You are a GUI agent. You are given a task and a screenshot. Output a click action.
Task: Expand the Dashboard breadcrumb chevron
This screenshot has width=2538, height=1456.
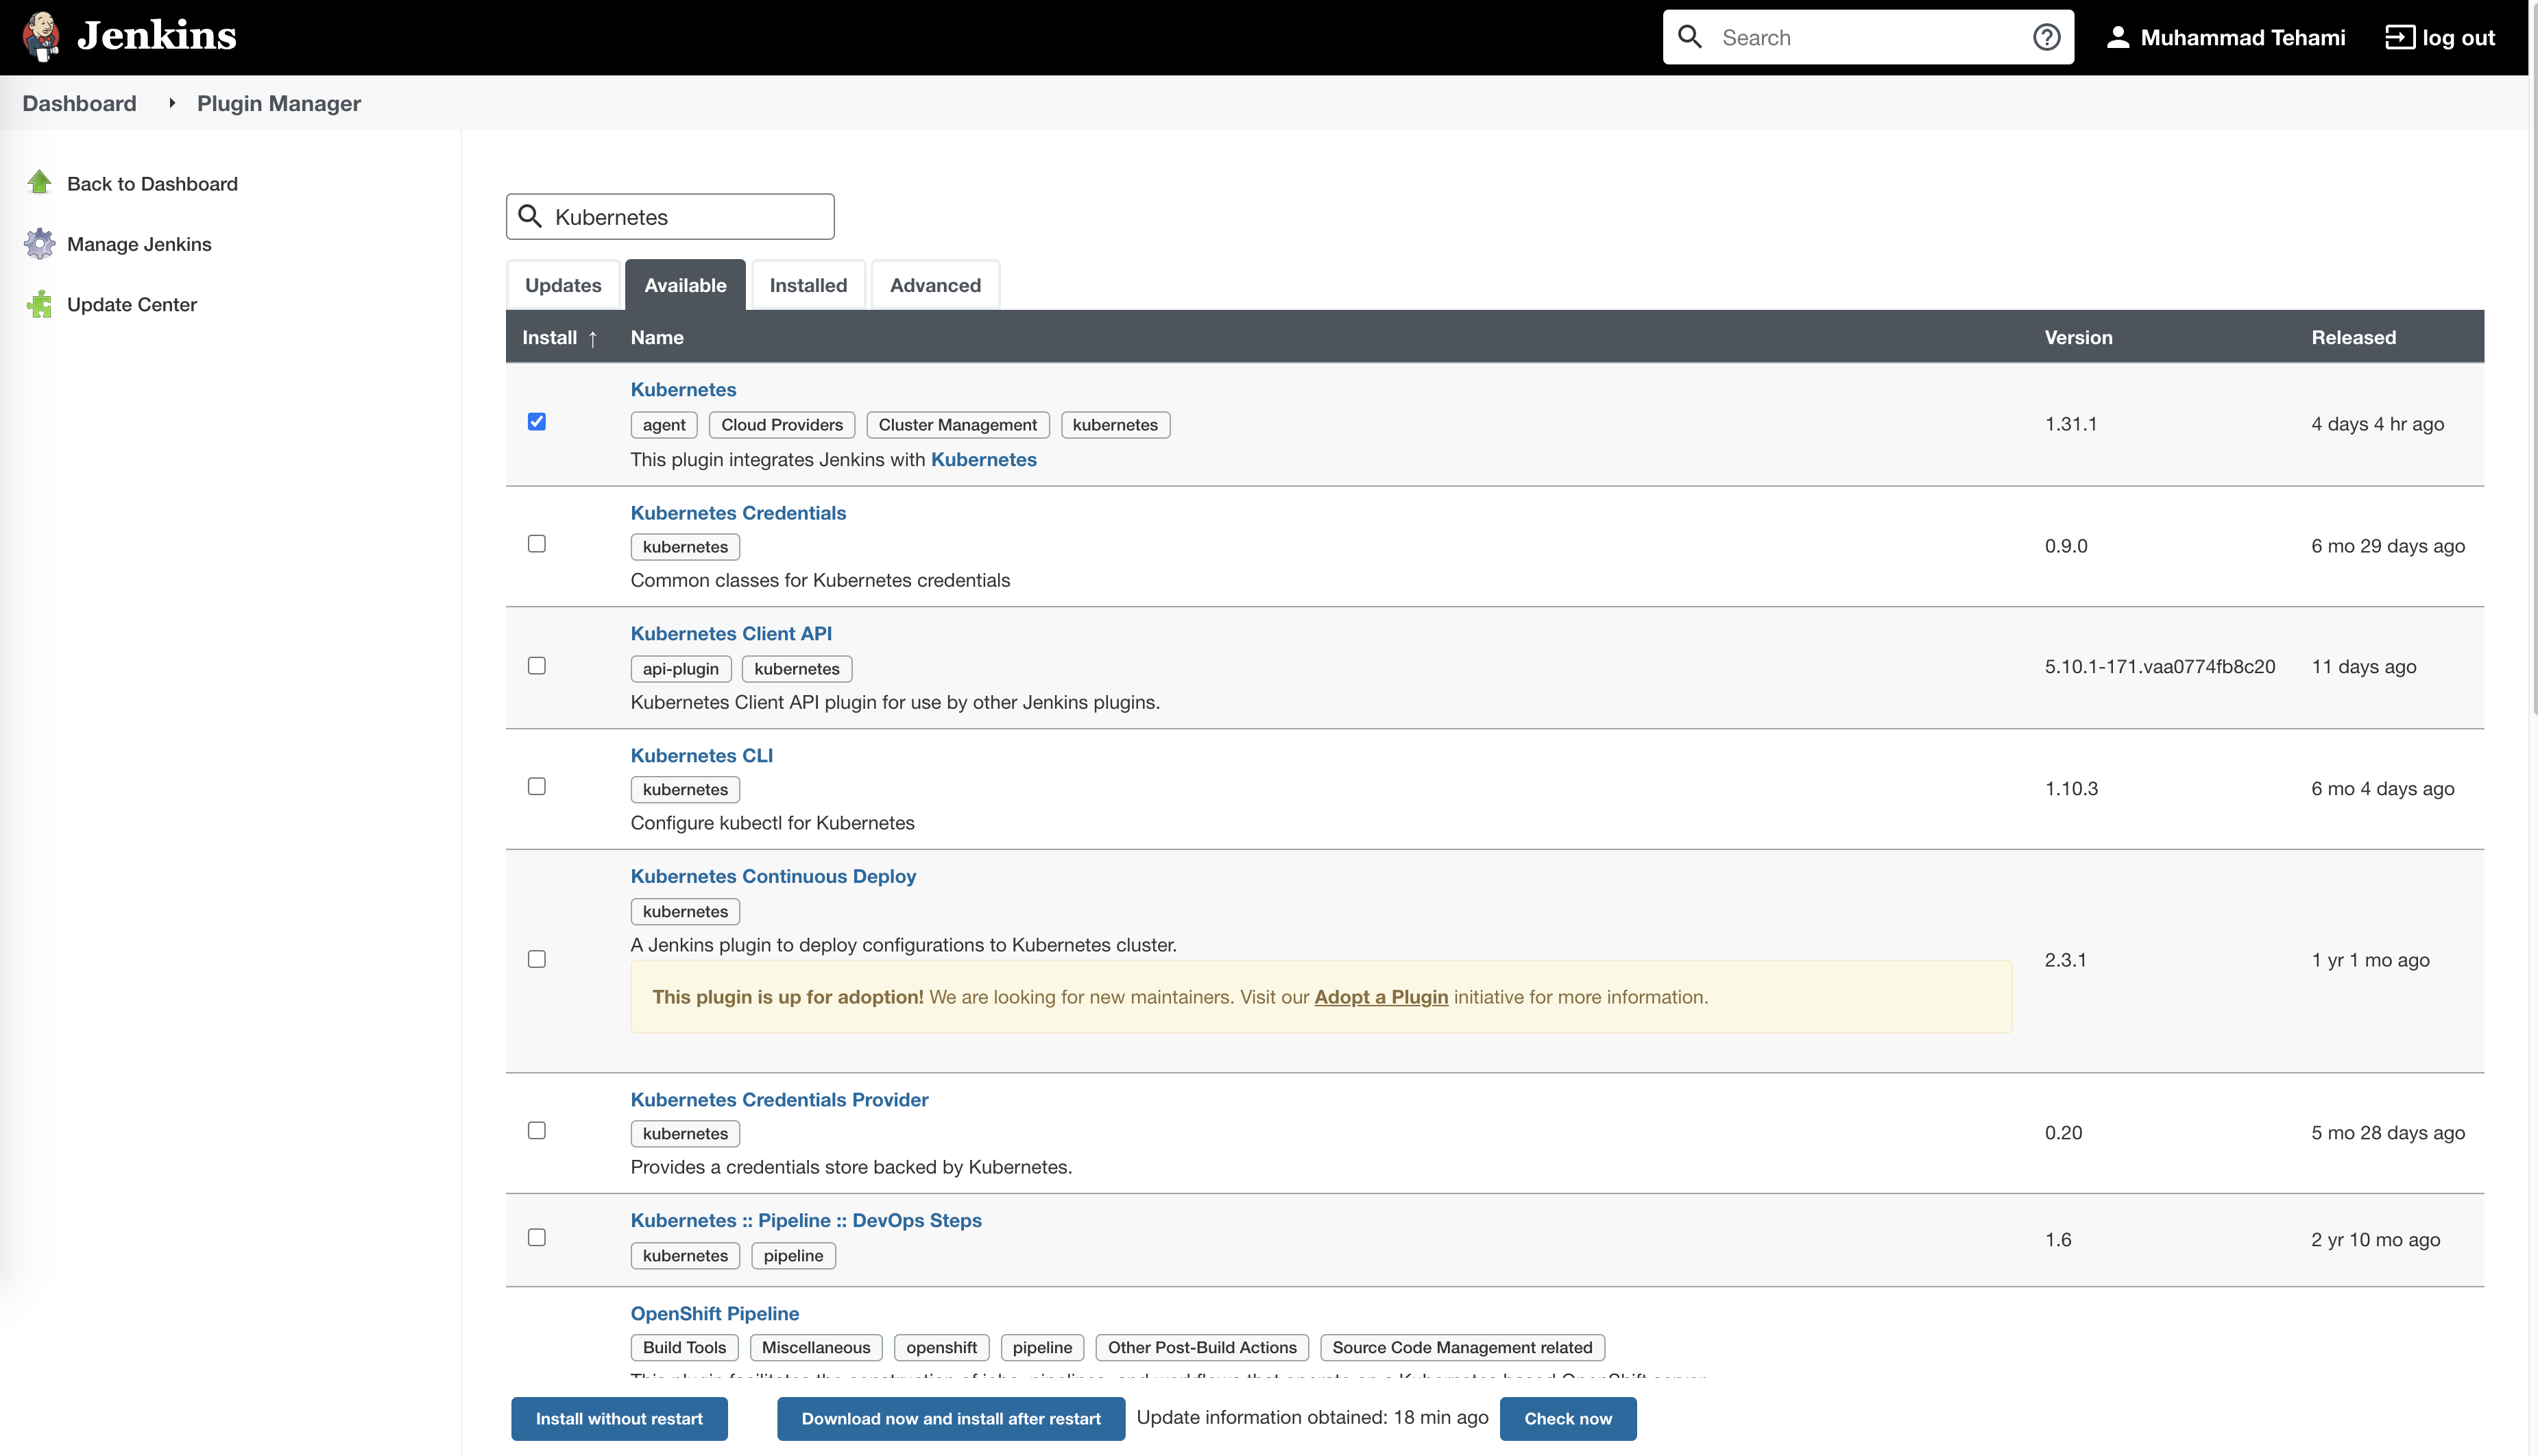click(172, 103)
